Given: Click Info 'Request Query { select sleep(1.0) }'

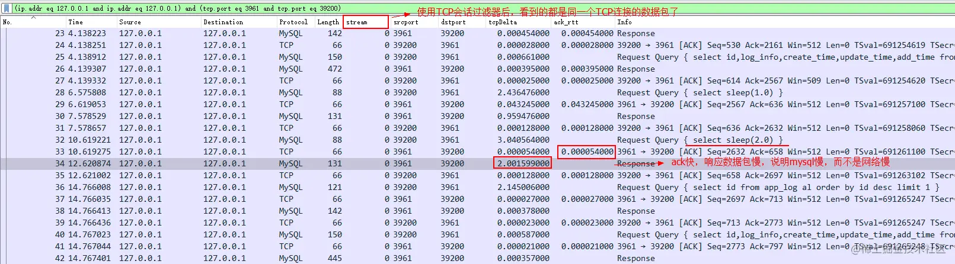Looking at the screenshot, I should [x=700, y=92].
